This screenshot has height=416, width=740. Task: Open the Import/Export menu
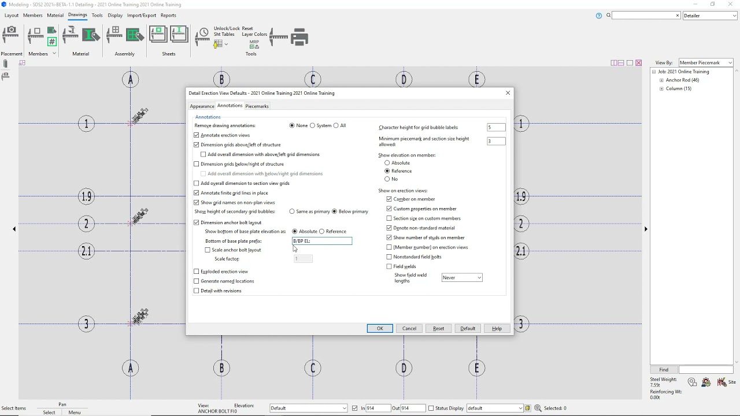[142, 16]
